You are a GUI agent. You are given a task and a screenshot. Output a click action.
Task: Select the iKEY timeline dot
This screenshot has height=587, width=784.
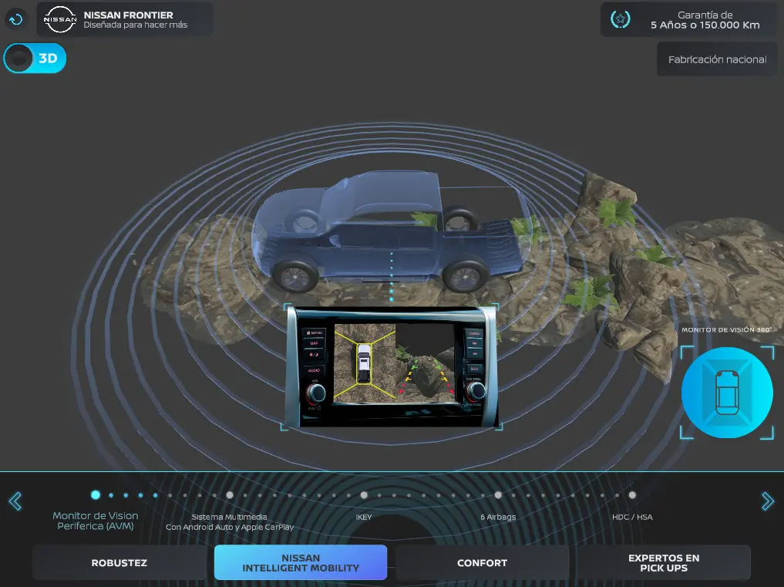(364, 495)
